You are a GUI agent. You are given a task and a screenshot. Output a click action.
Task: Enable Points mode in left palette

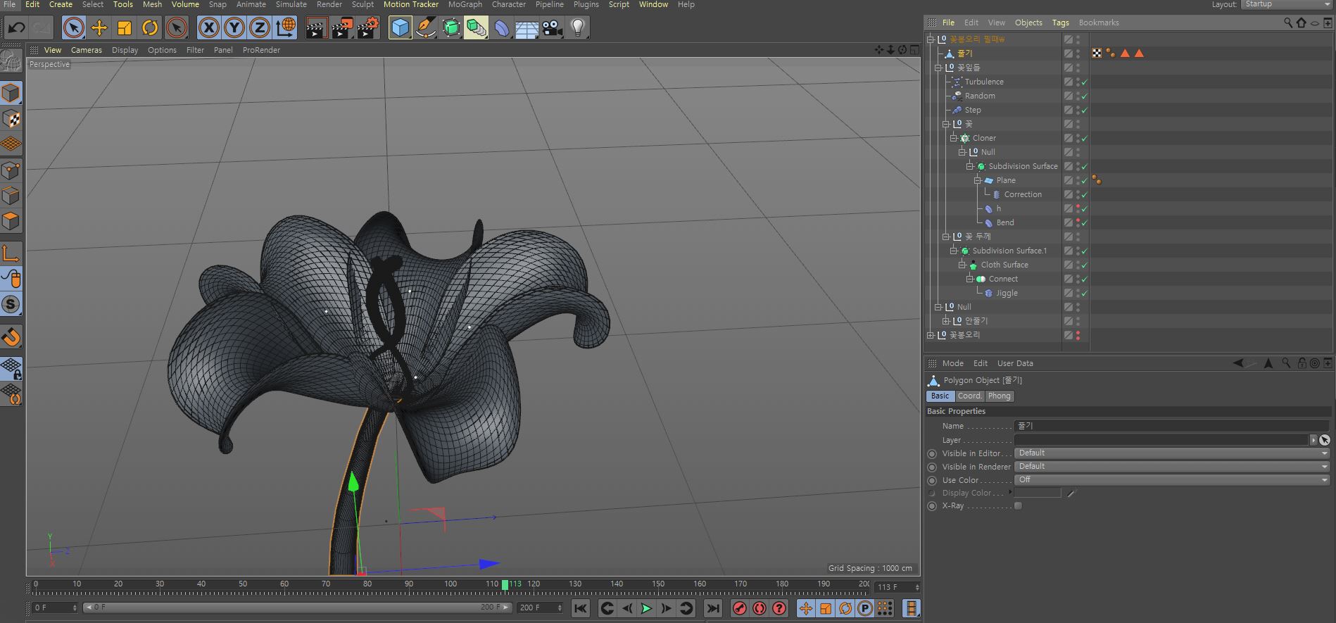(11, 170)
